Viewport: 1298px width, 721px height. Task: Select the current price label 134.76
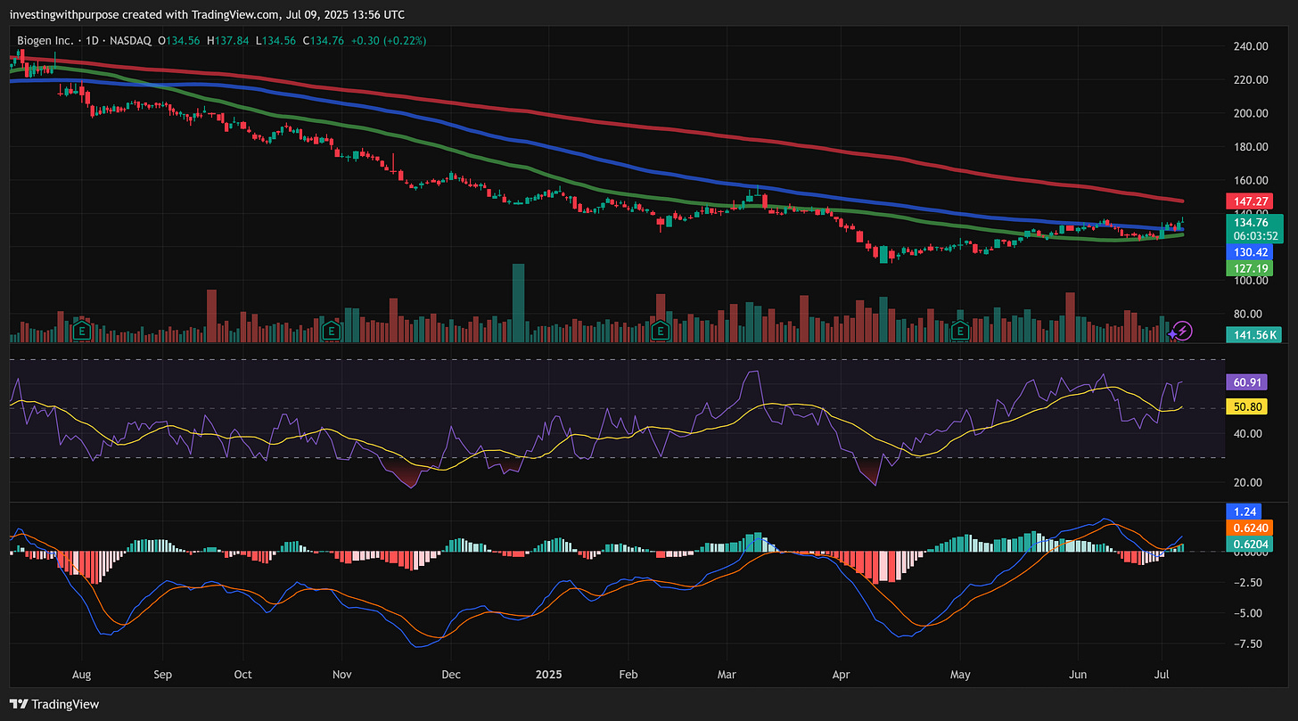1253,222
